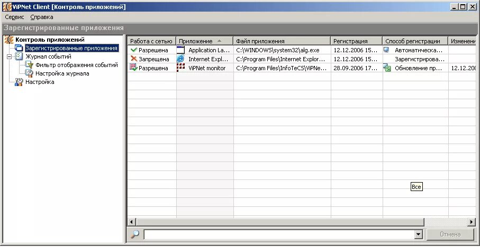This screenshot has width=480, height=247.
Task: Click the Настройка журнала icon
Action: [29, 73]
